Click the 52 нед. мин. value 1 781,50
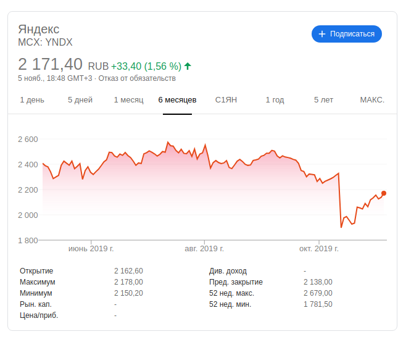This screenshot has height=342, width=398. pyautogui.click(x=318, y=304)
